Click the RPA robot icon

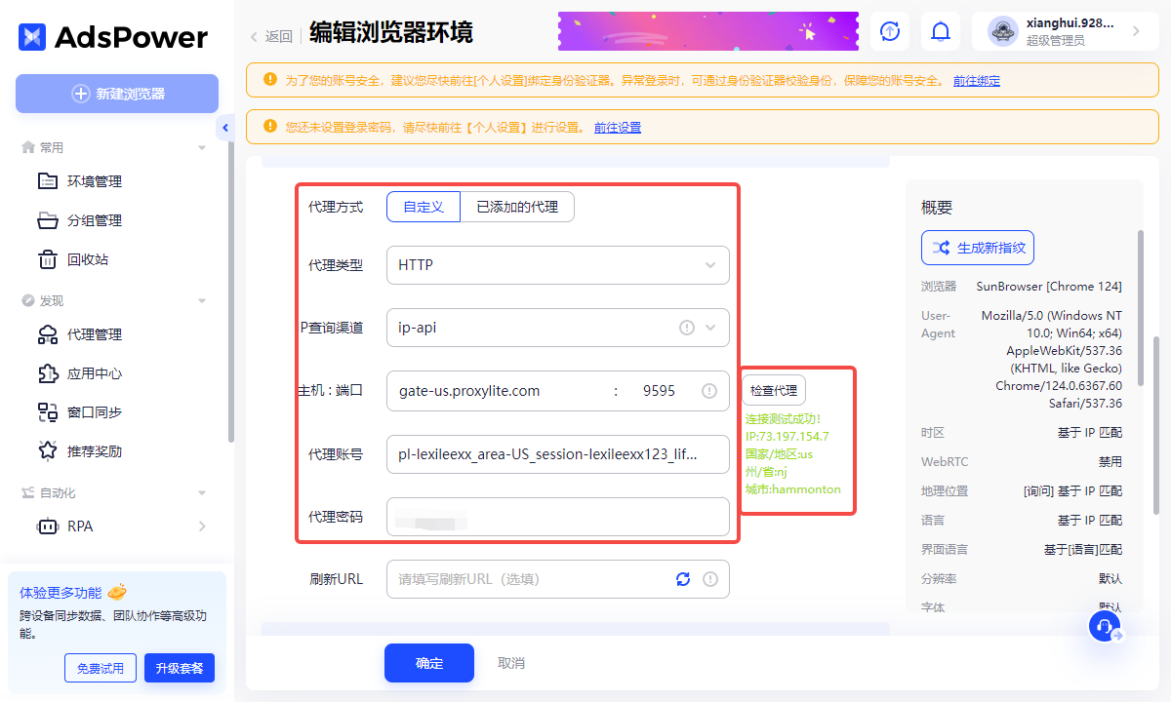pos(47,526)
